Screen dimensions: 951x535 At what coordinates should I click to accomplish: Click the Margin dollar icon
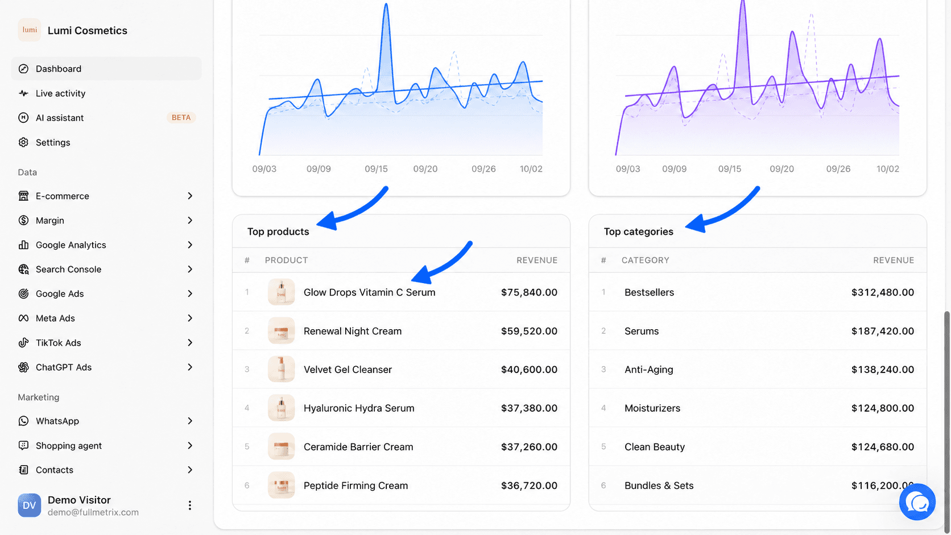click(23, 220)
